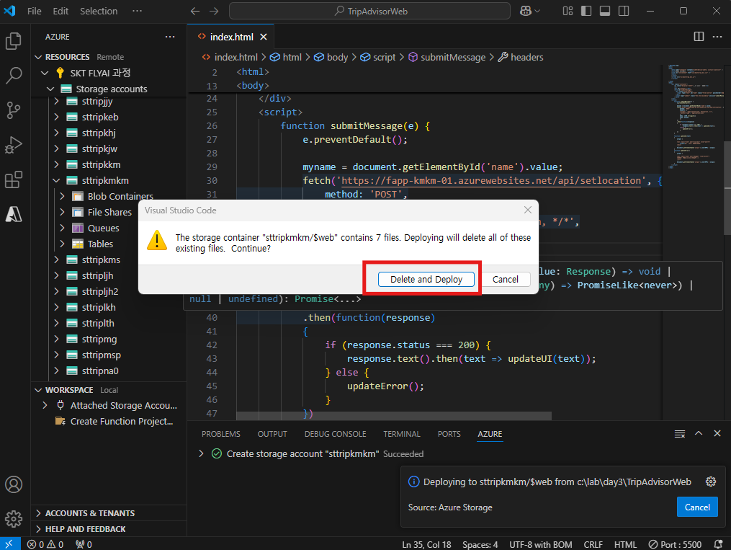Expand Attached Storage Accounts node
The width and height of the screenshot is (731, 550).
tap(45, 405)
